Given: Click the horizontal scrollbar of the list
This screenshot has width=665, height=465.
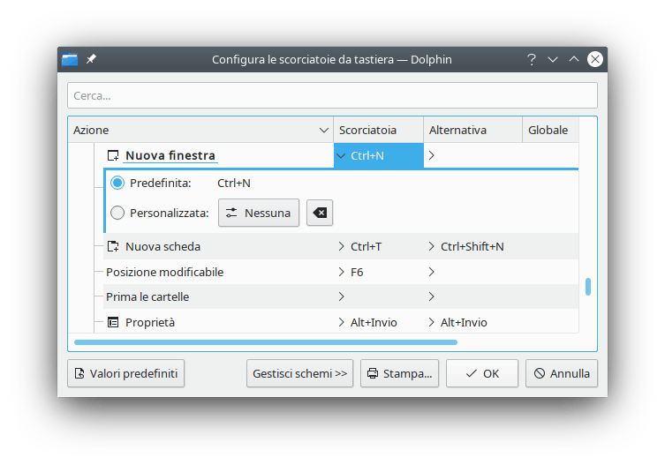Looking at the screenshot, I should (266, 341).
